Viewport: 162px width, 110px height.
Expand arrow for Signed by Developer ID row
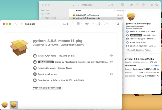pyautogui.click(x=111, y=62)
